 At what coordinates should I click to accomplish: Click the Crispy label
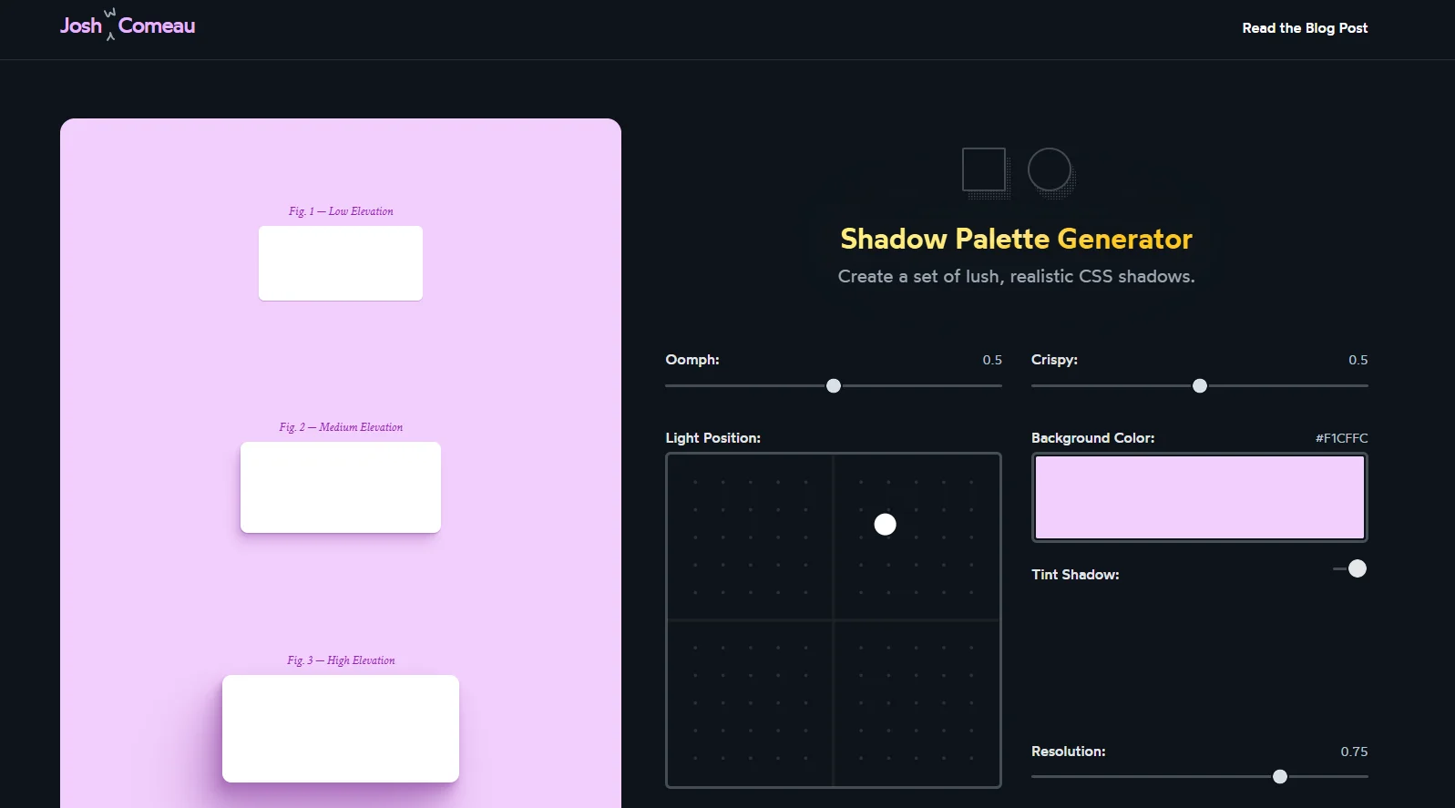(1054, 360)
